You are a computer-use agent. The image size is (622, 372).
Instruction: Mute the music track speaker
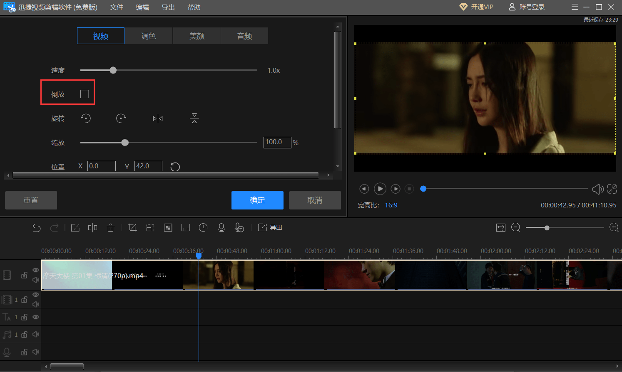(36, 334)
